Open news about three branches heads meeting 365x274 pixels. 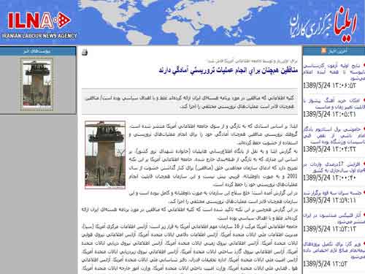tap(334, 193)
